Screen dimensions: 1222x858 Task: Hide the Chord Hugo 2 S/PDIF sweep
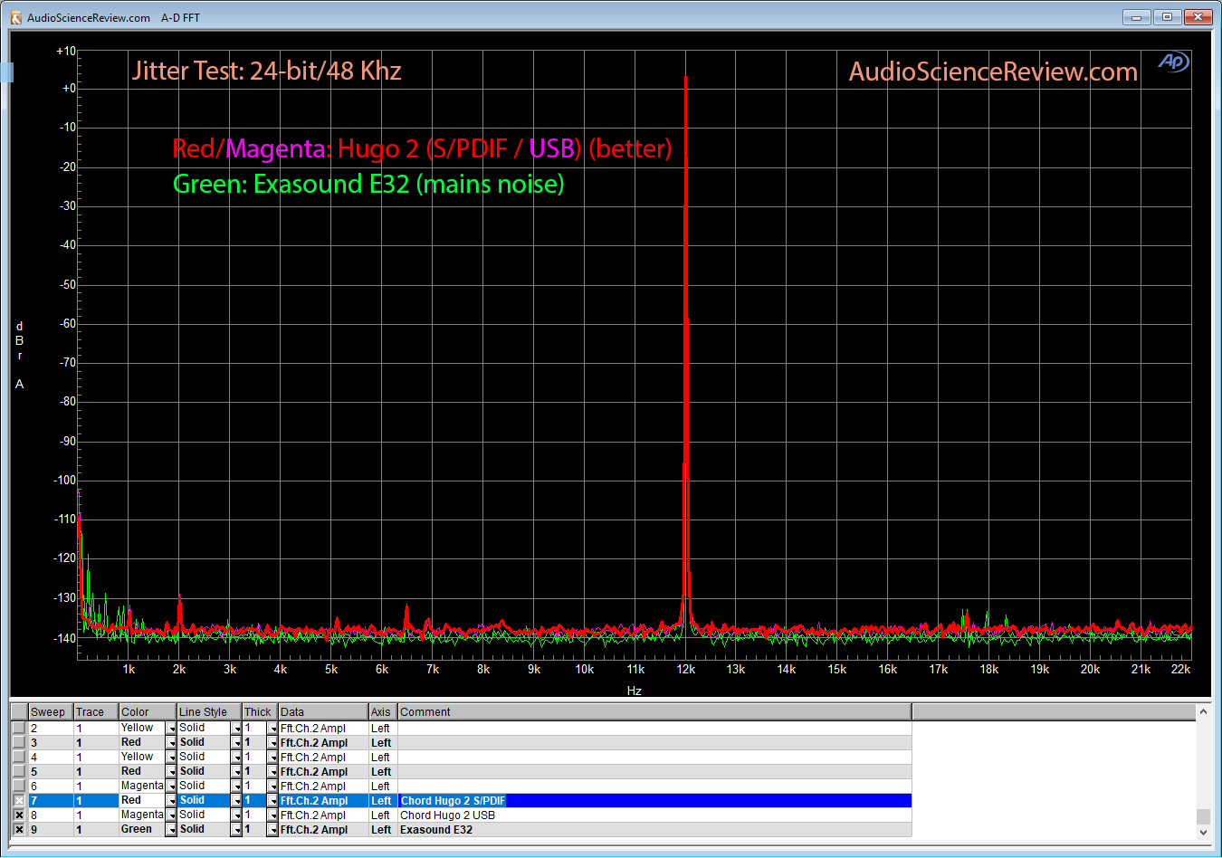click(19, 800)
